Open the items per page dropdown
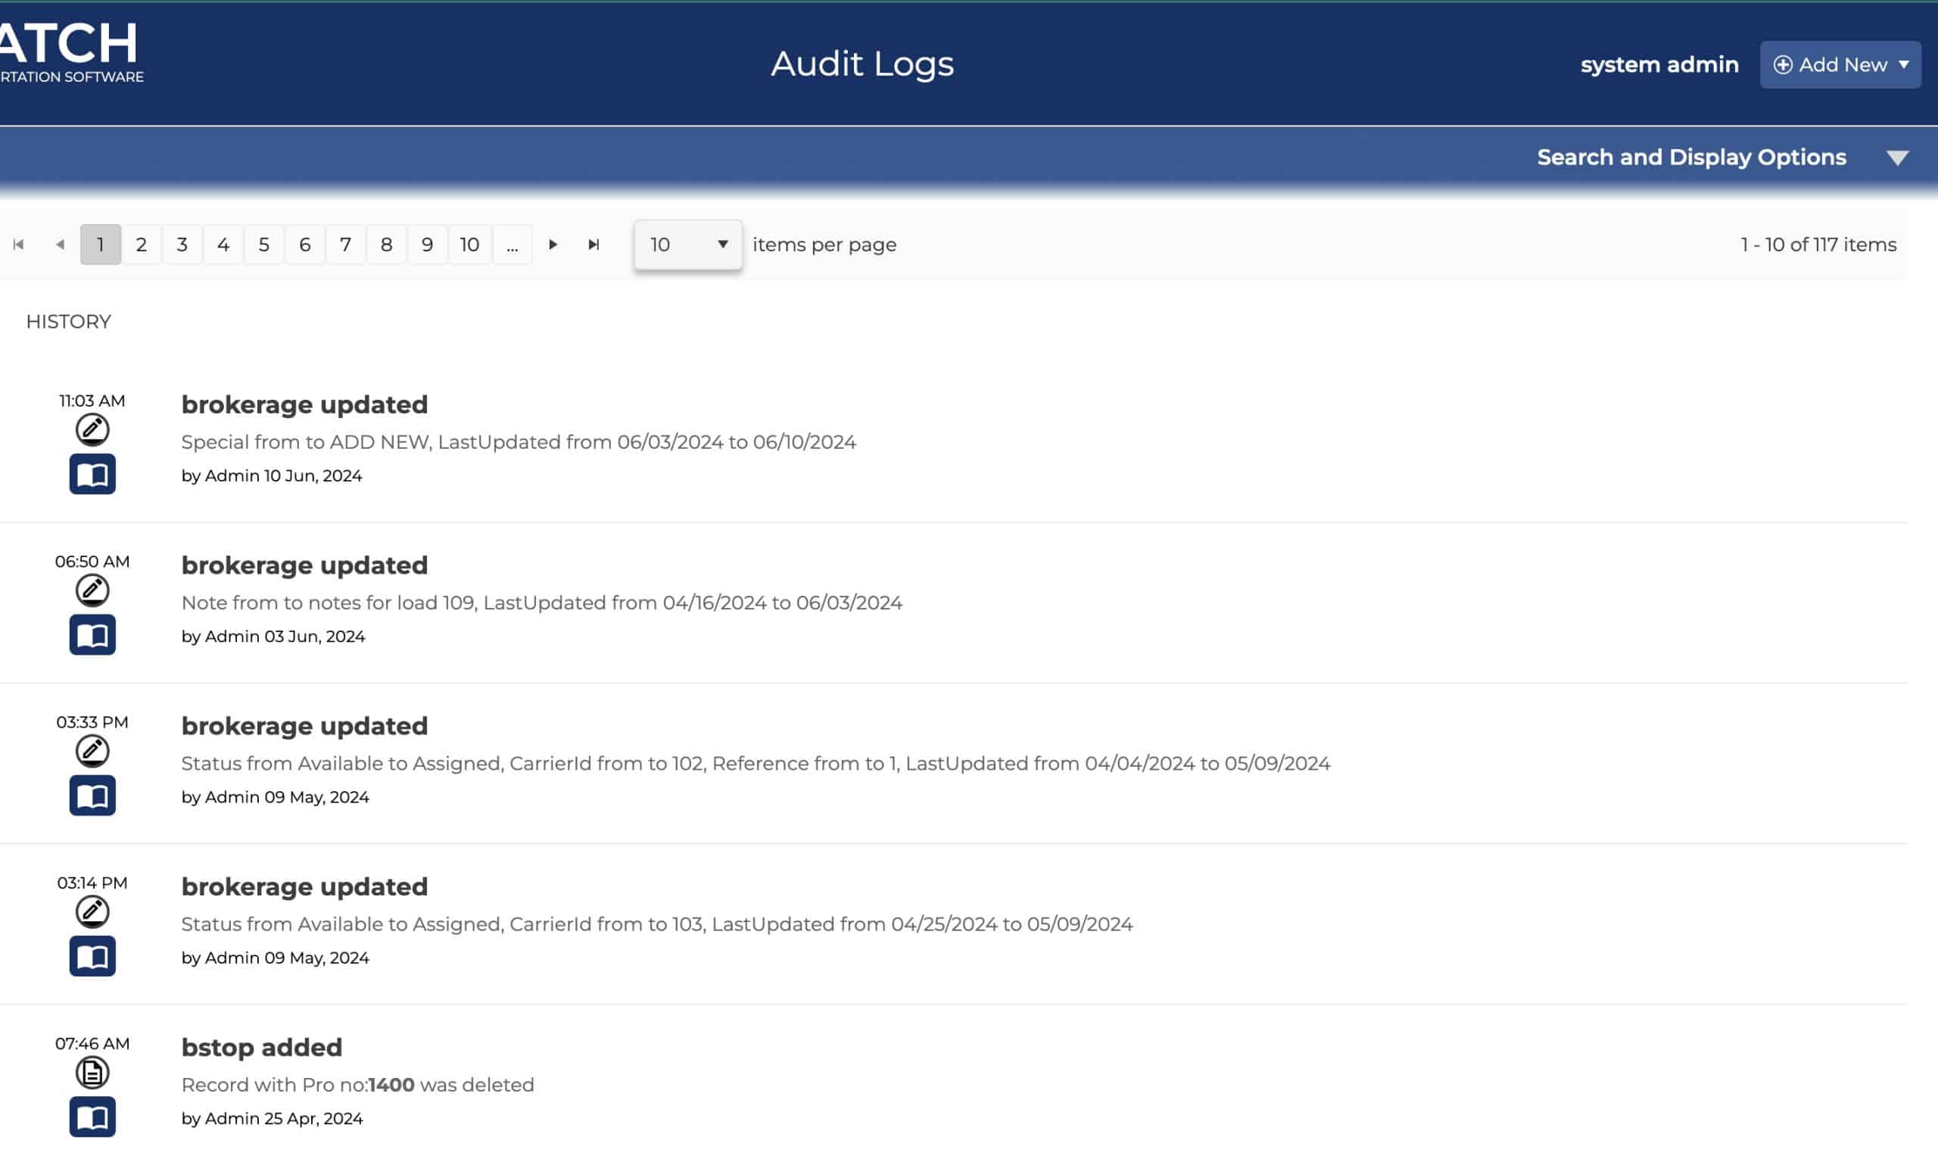Screen dimensions: 1938x1159 coord(687,245)
